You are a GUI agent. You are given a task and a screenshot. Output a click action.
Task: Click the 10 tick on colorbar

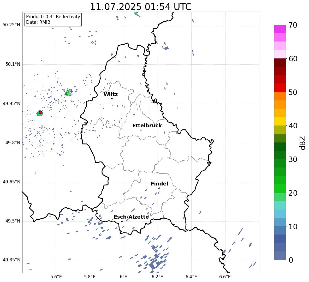tap(293, 227)
